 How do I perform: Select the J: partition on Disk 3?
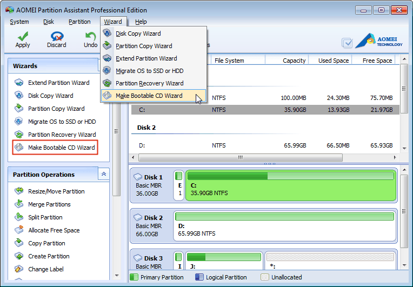tap(224, 261)
